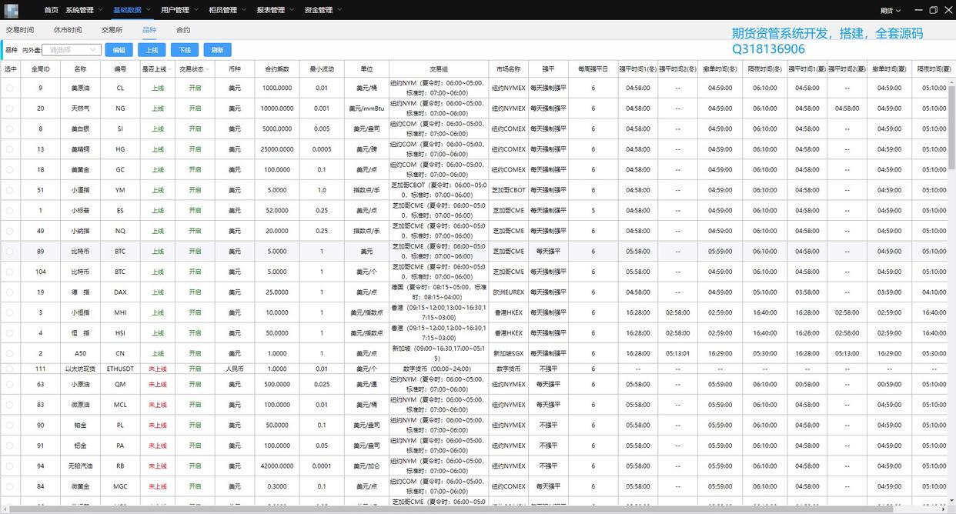
Task: Select the radio button for 微黄金 MGC row
Action: click(x=10, y=486)
